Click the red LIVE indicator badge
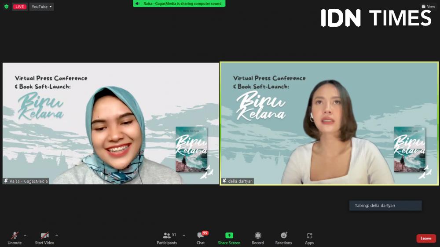 pyautogui.click(x=20, y=7)
